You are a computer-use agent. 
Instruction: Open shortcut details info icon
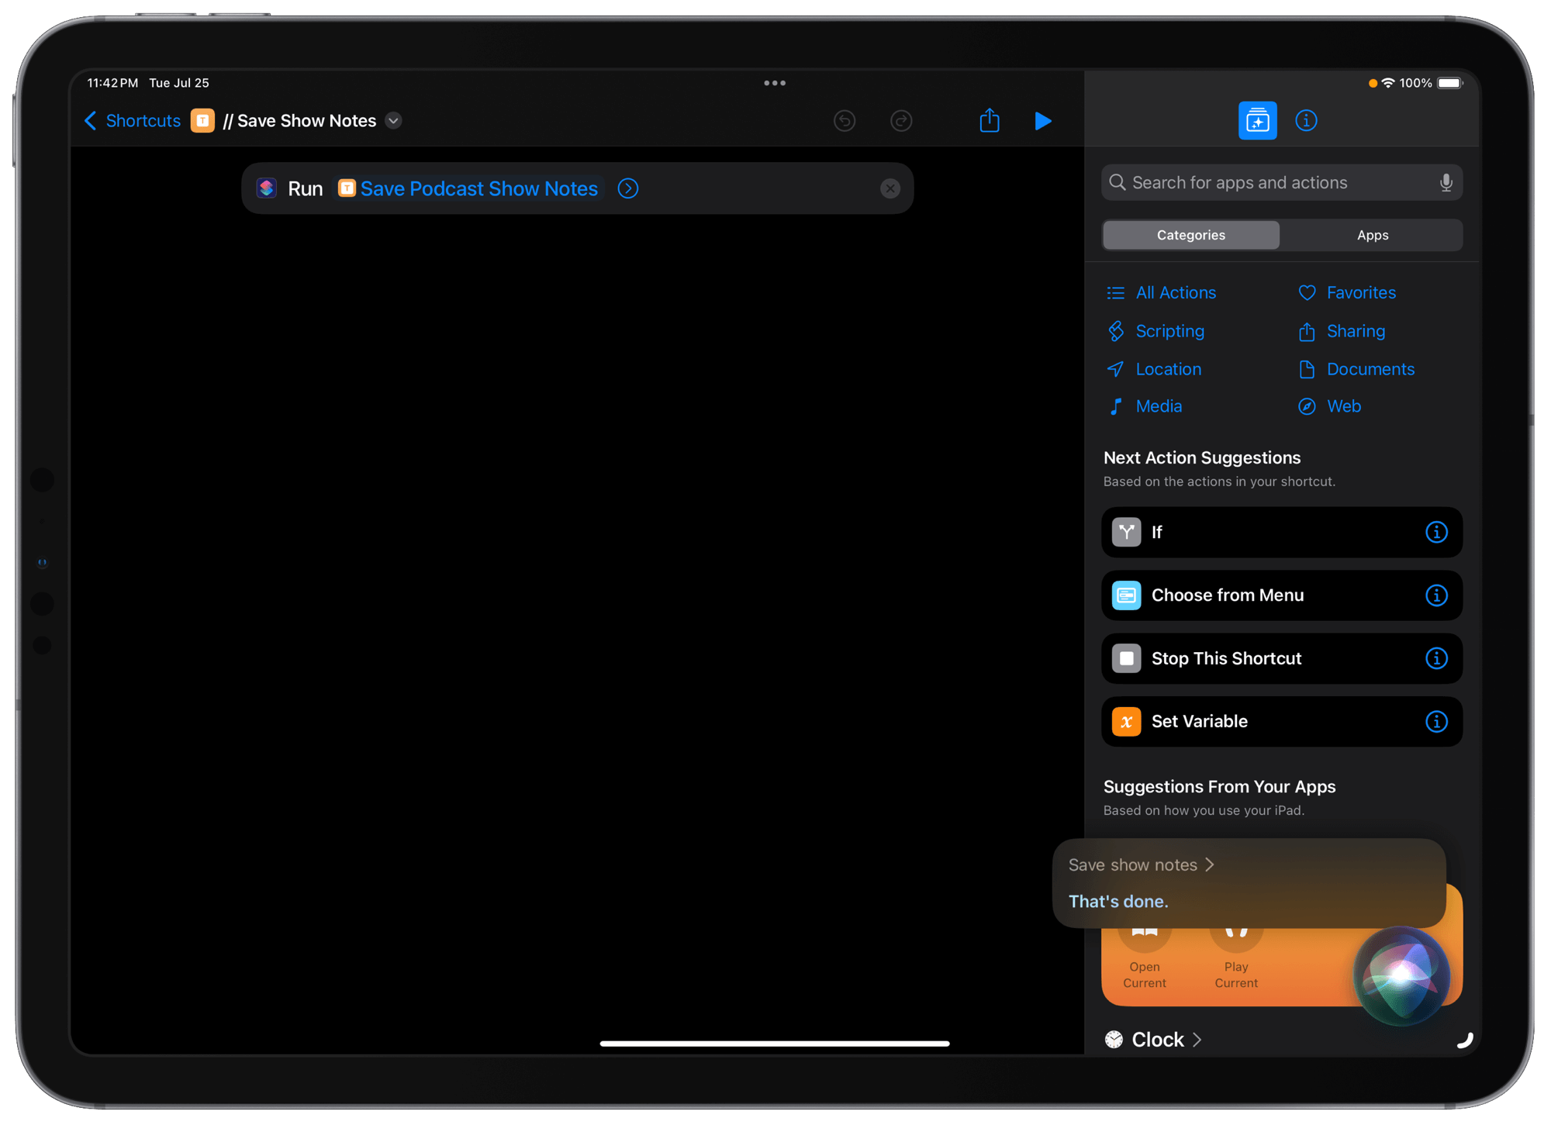(x=1306, y=121)
